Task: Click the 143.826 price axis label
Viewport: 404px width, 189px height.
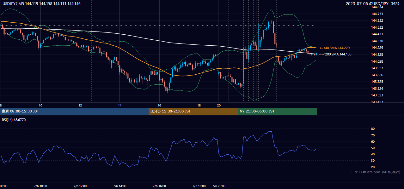Action: [x=377, y=75]
